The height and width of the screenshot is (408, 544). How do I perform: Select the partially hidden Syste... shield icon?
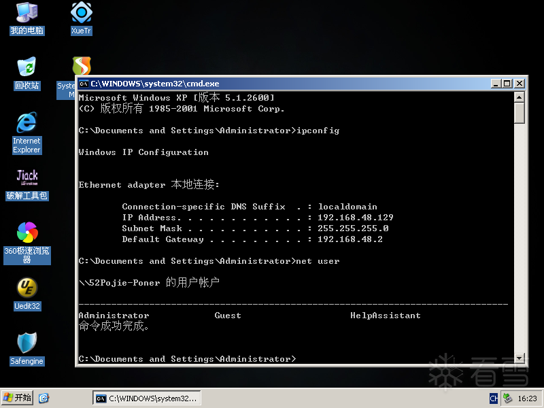82,66
